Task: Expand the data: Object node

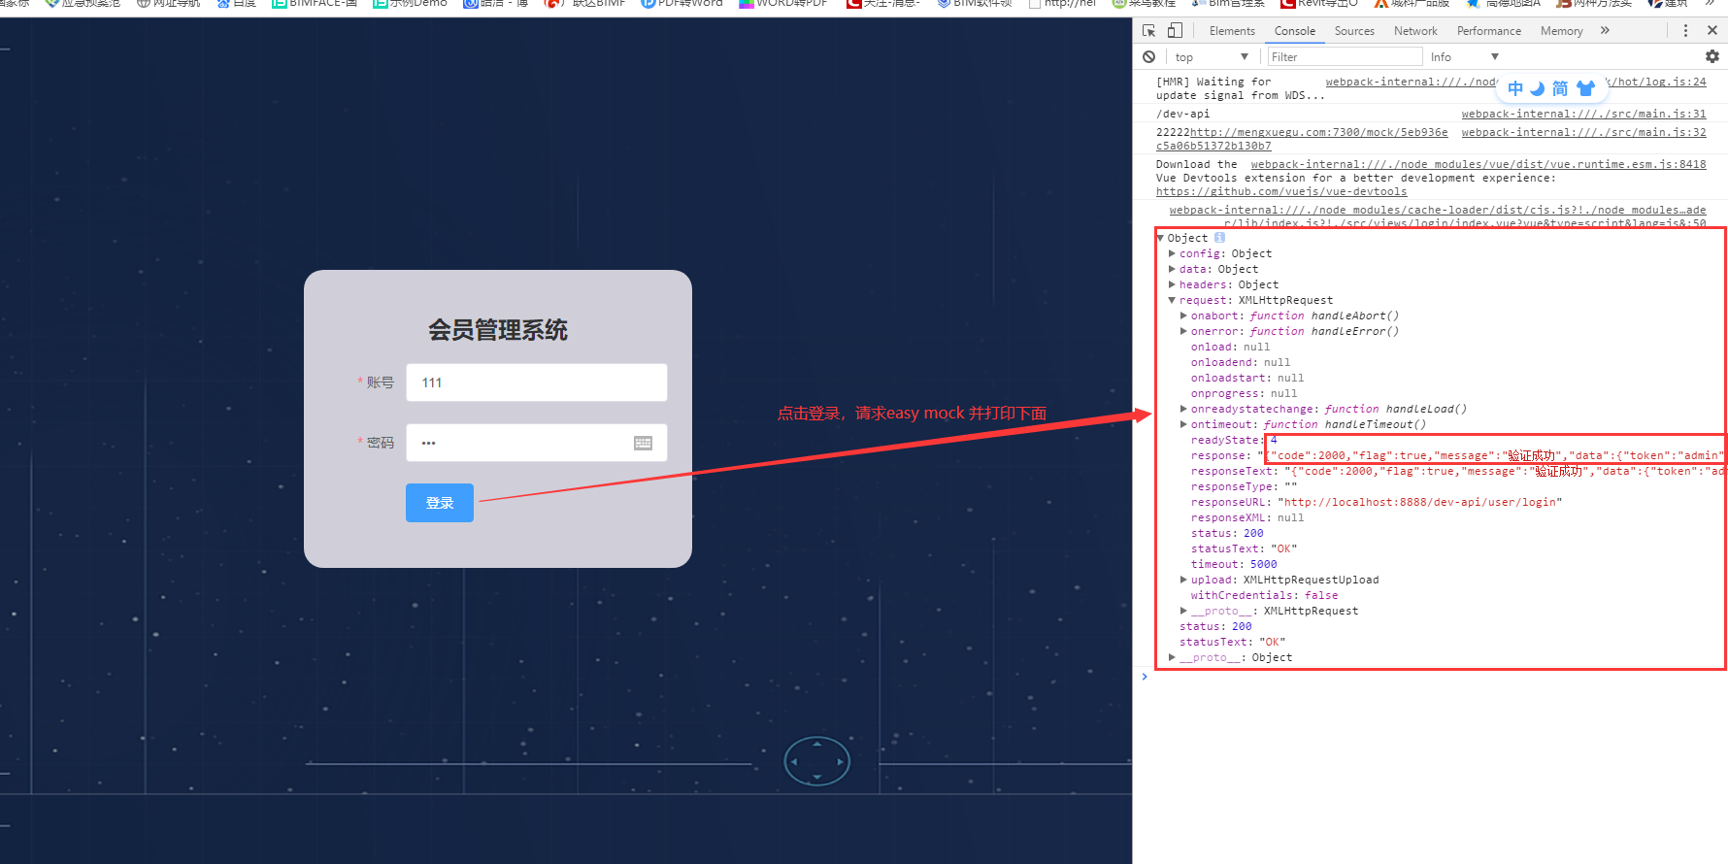Action: click(1172, 269)
